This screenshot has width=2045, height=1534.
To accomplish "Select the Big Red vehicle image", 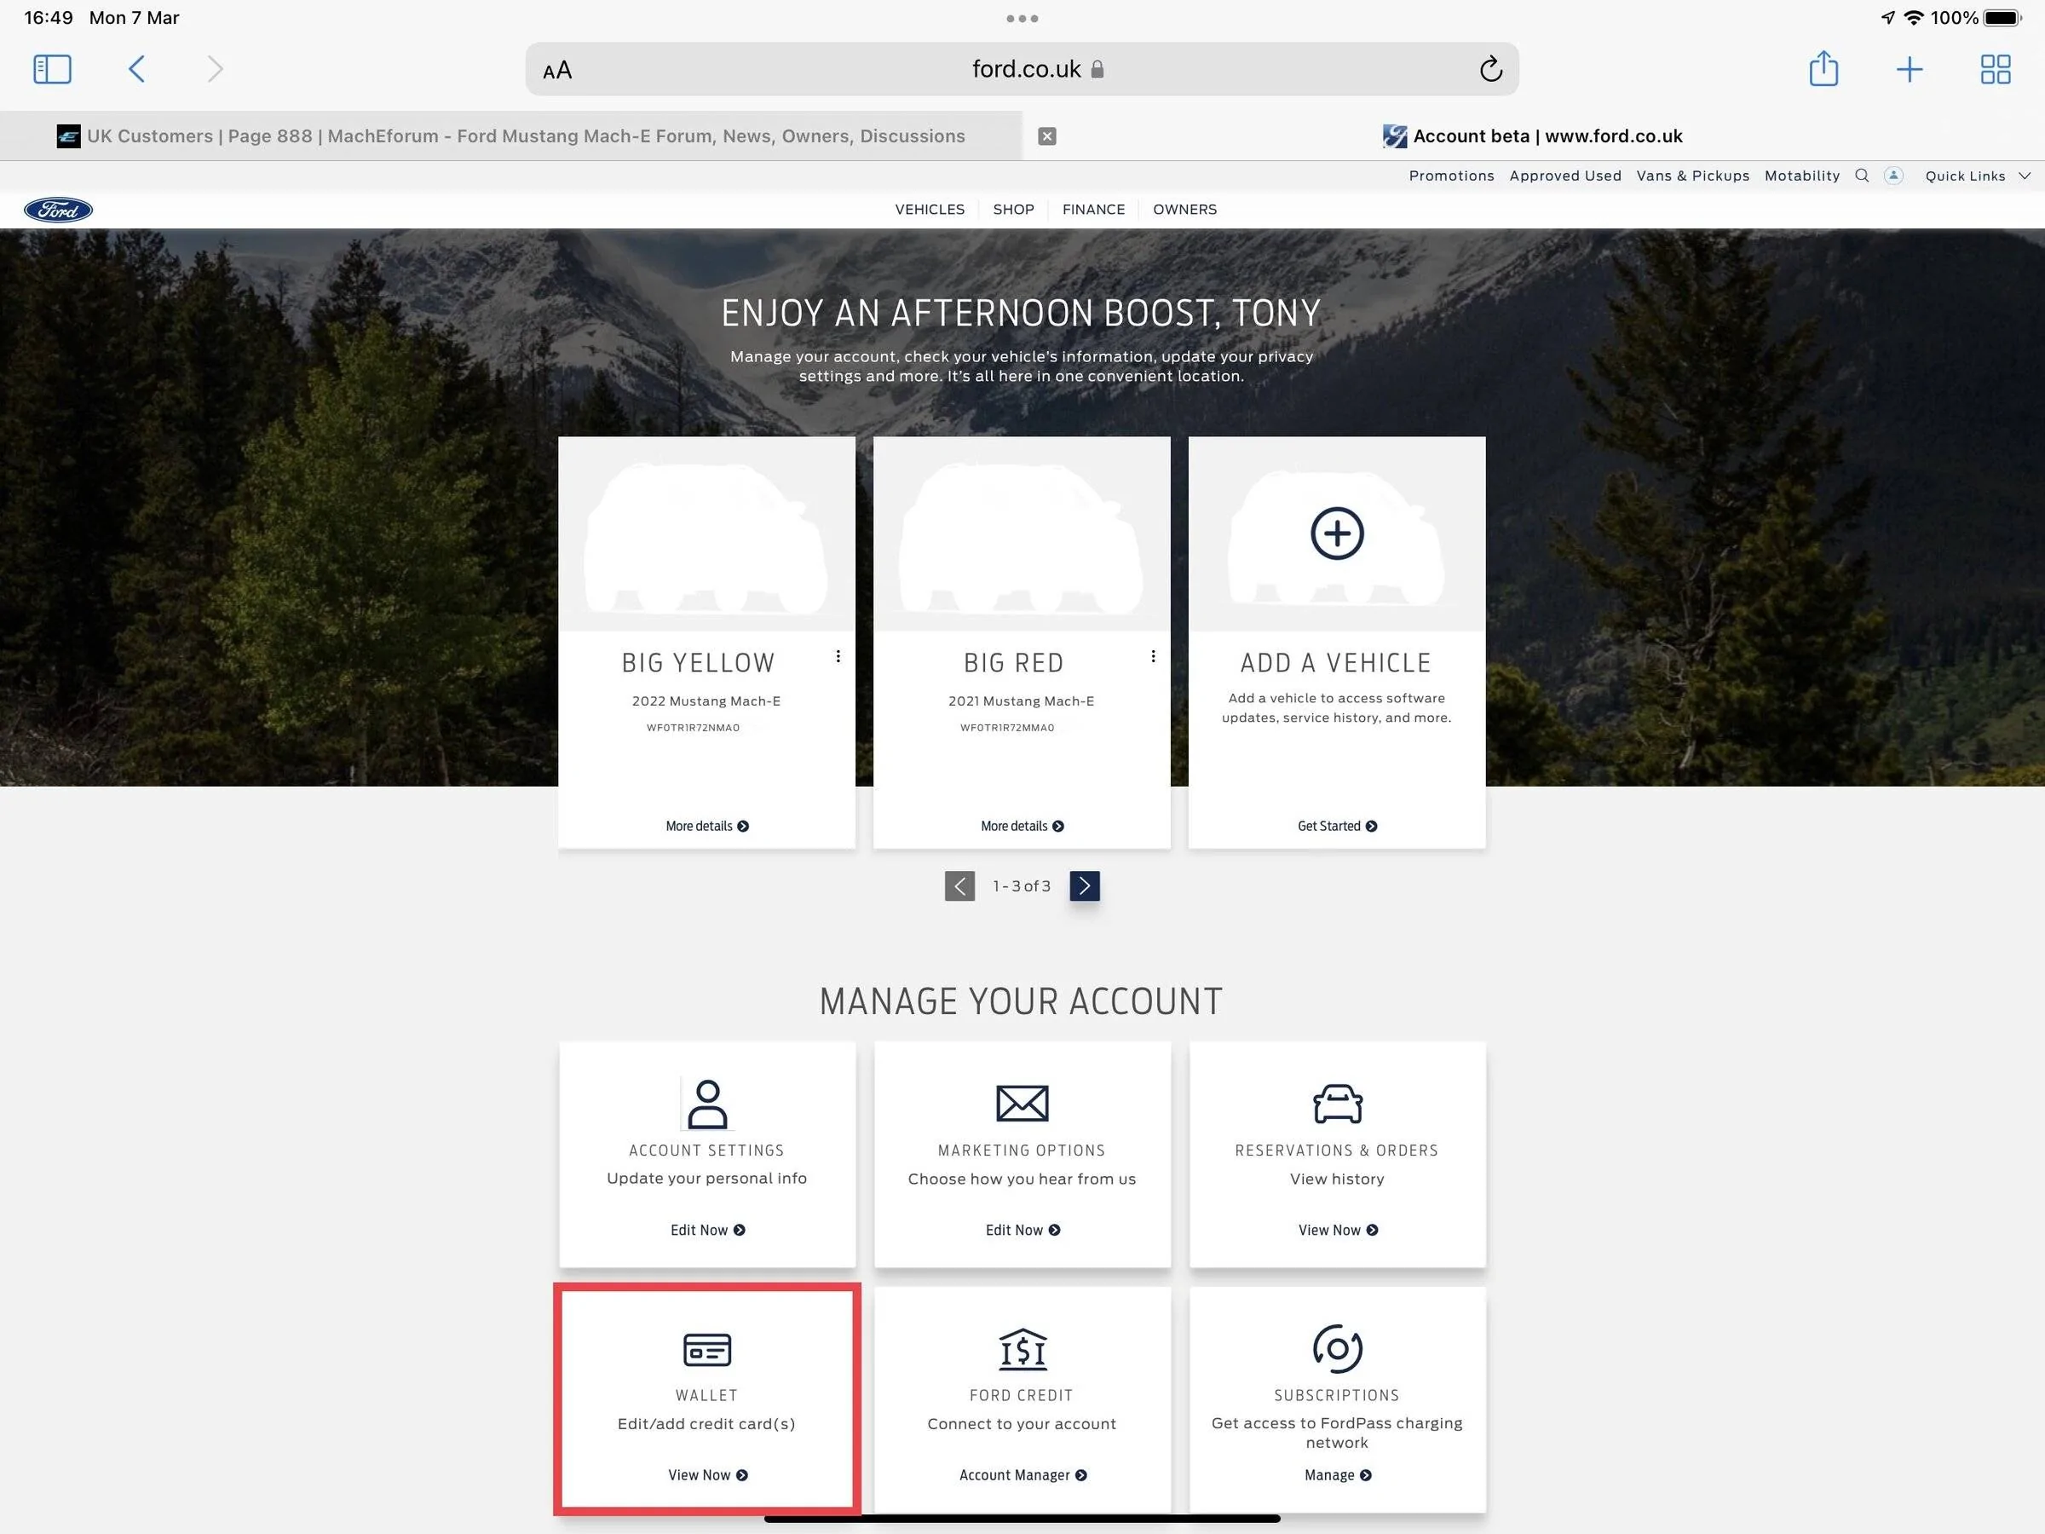I will coord(1022,534).
